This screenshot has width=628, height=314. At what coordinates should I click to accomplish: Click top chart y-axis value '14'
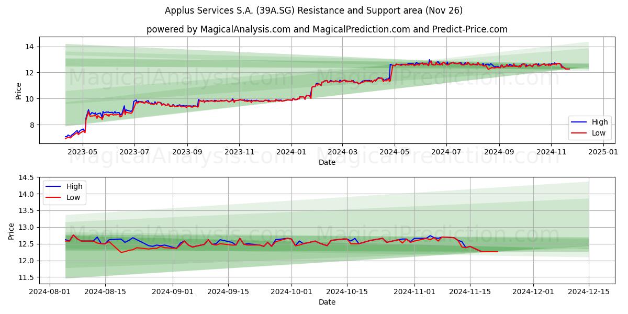[x=30, y=47]
